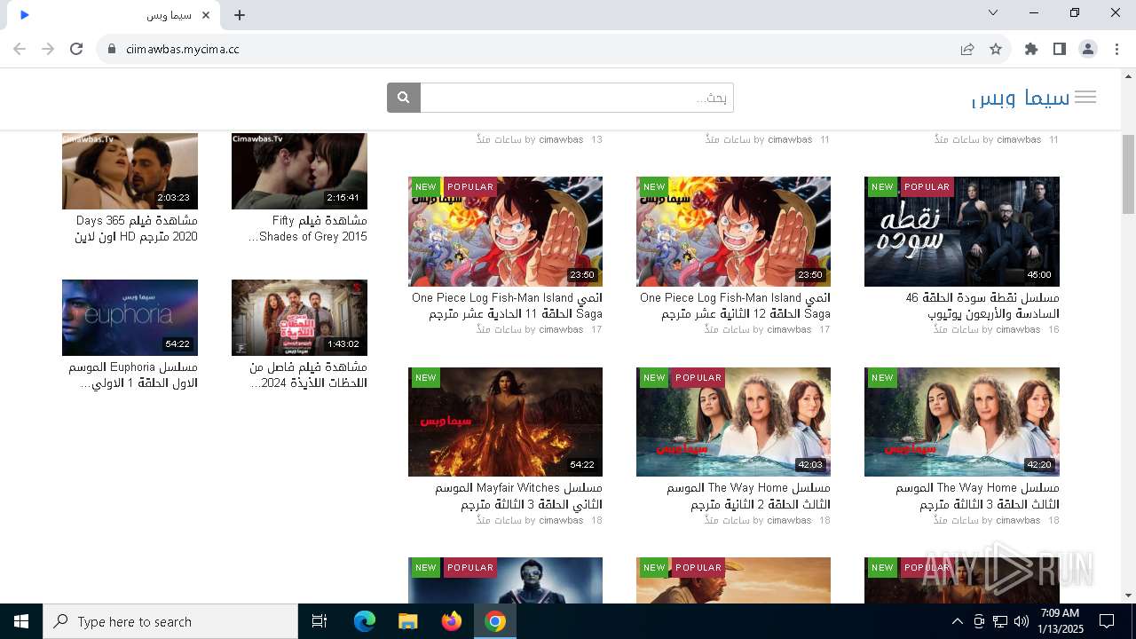Open Chrome extensions puzzle icon
The image size is (1136, 639).
(x=1031, y=49)
